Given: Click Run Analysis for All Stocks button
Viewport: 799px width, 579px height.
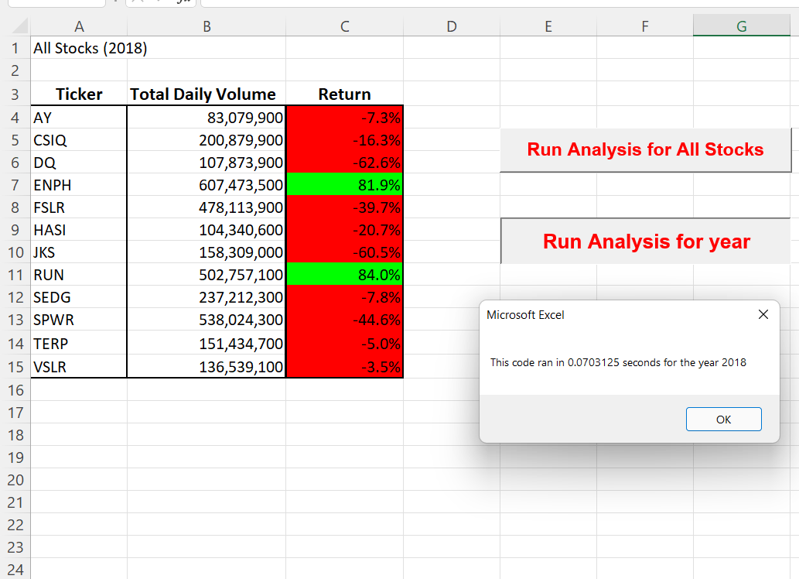Looking at the screenshot, I should click(x=645, y=150).
